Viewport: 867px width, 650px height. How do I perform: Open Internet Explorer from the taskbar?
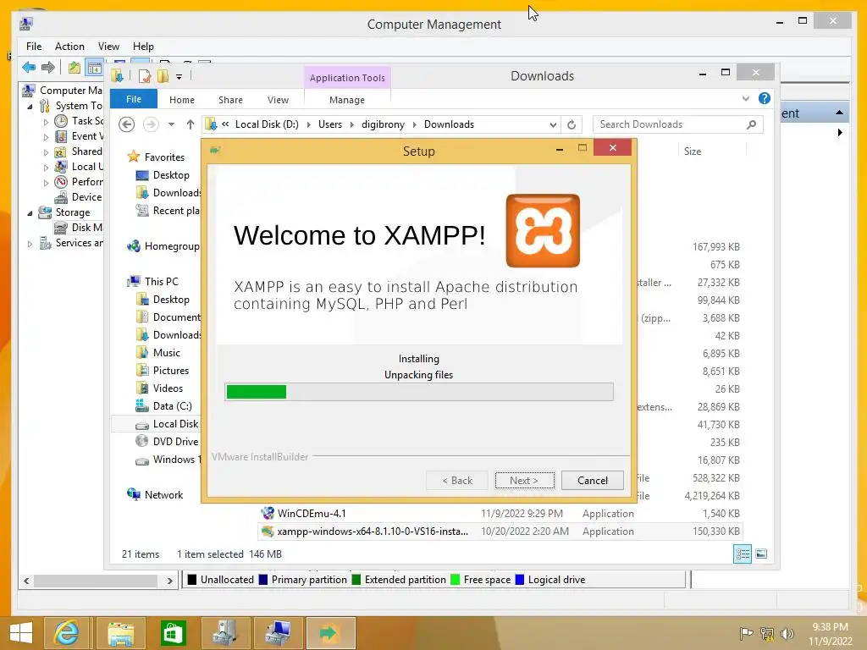[x=66, y=633]
